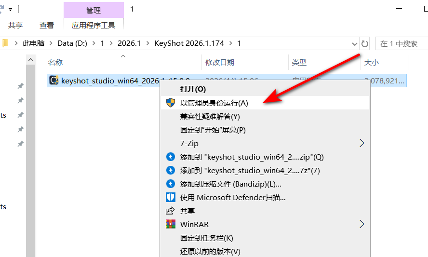Expand the address bar history dropdown

click(354, 44)
